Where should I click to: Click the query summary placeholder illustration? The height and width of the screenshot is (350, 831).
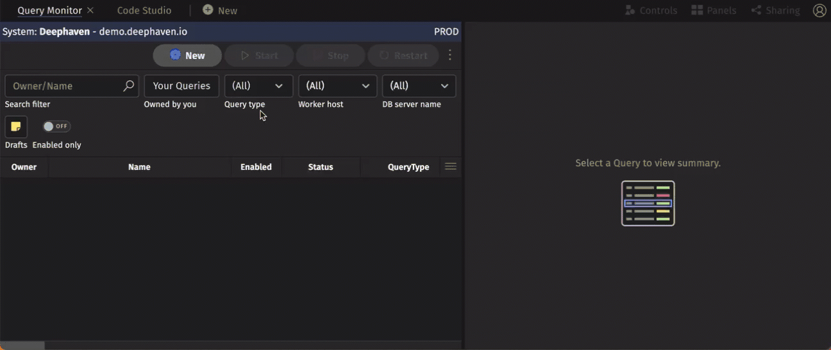(x=648, y=203)
